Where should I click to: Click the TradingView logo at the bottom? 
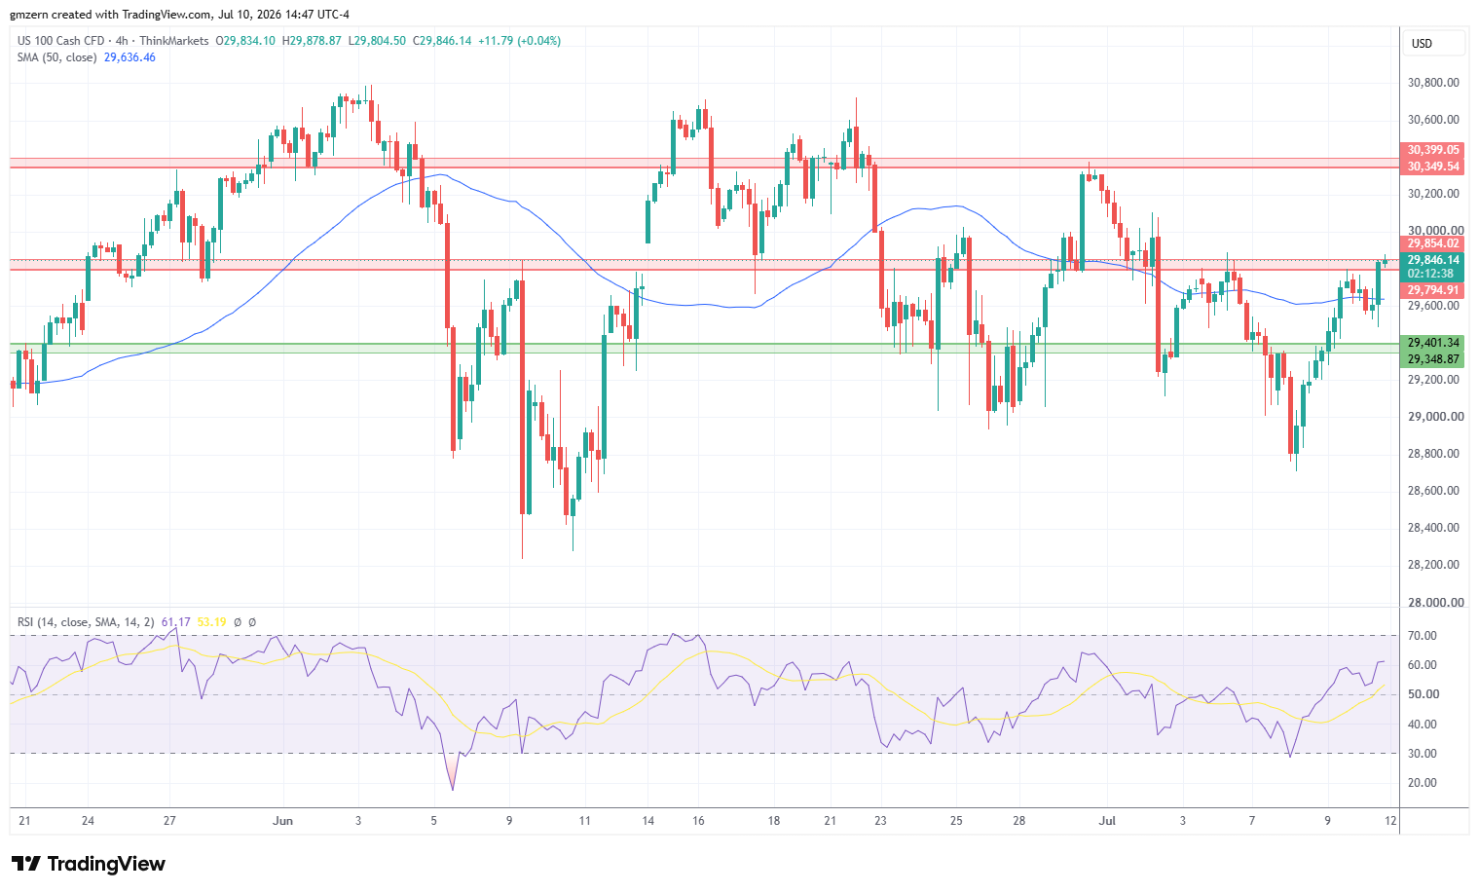click(x=89, y=864)
